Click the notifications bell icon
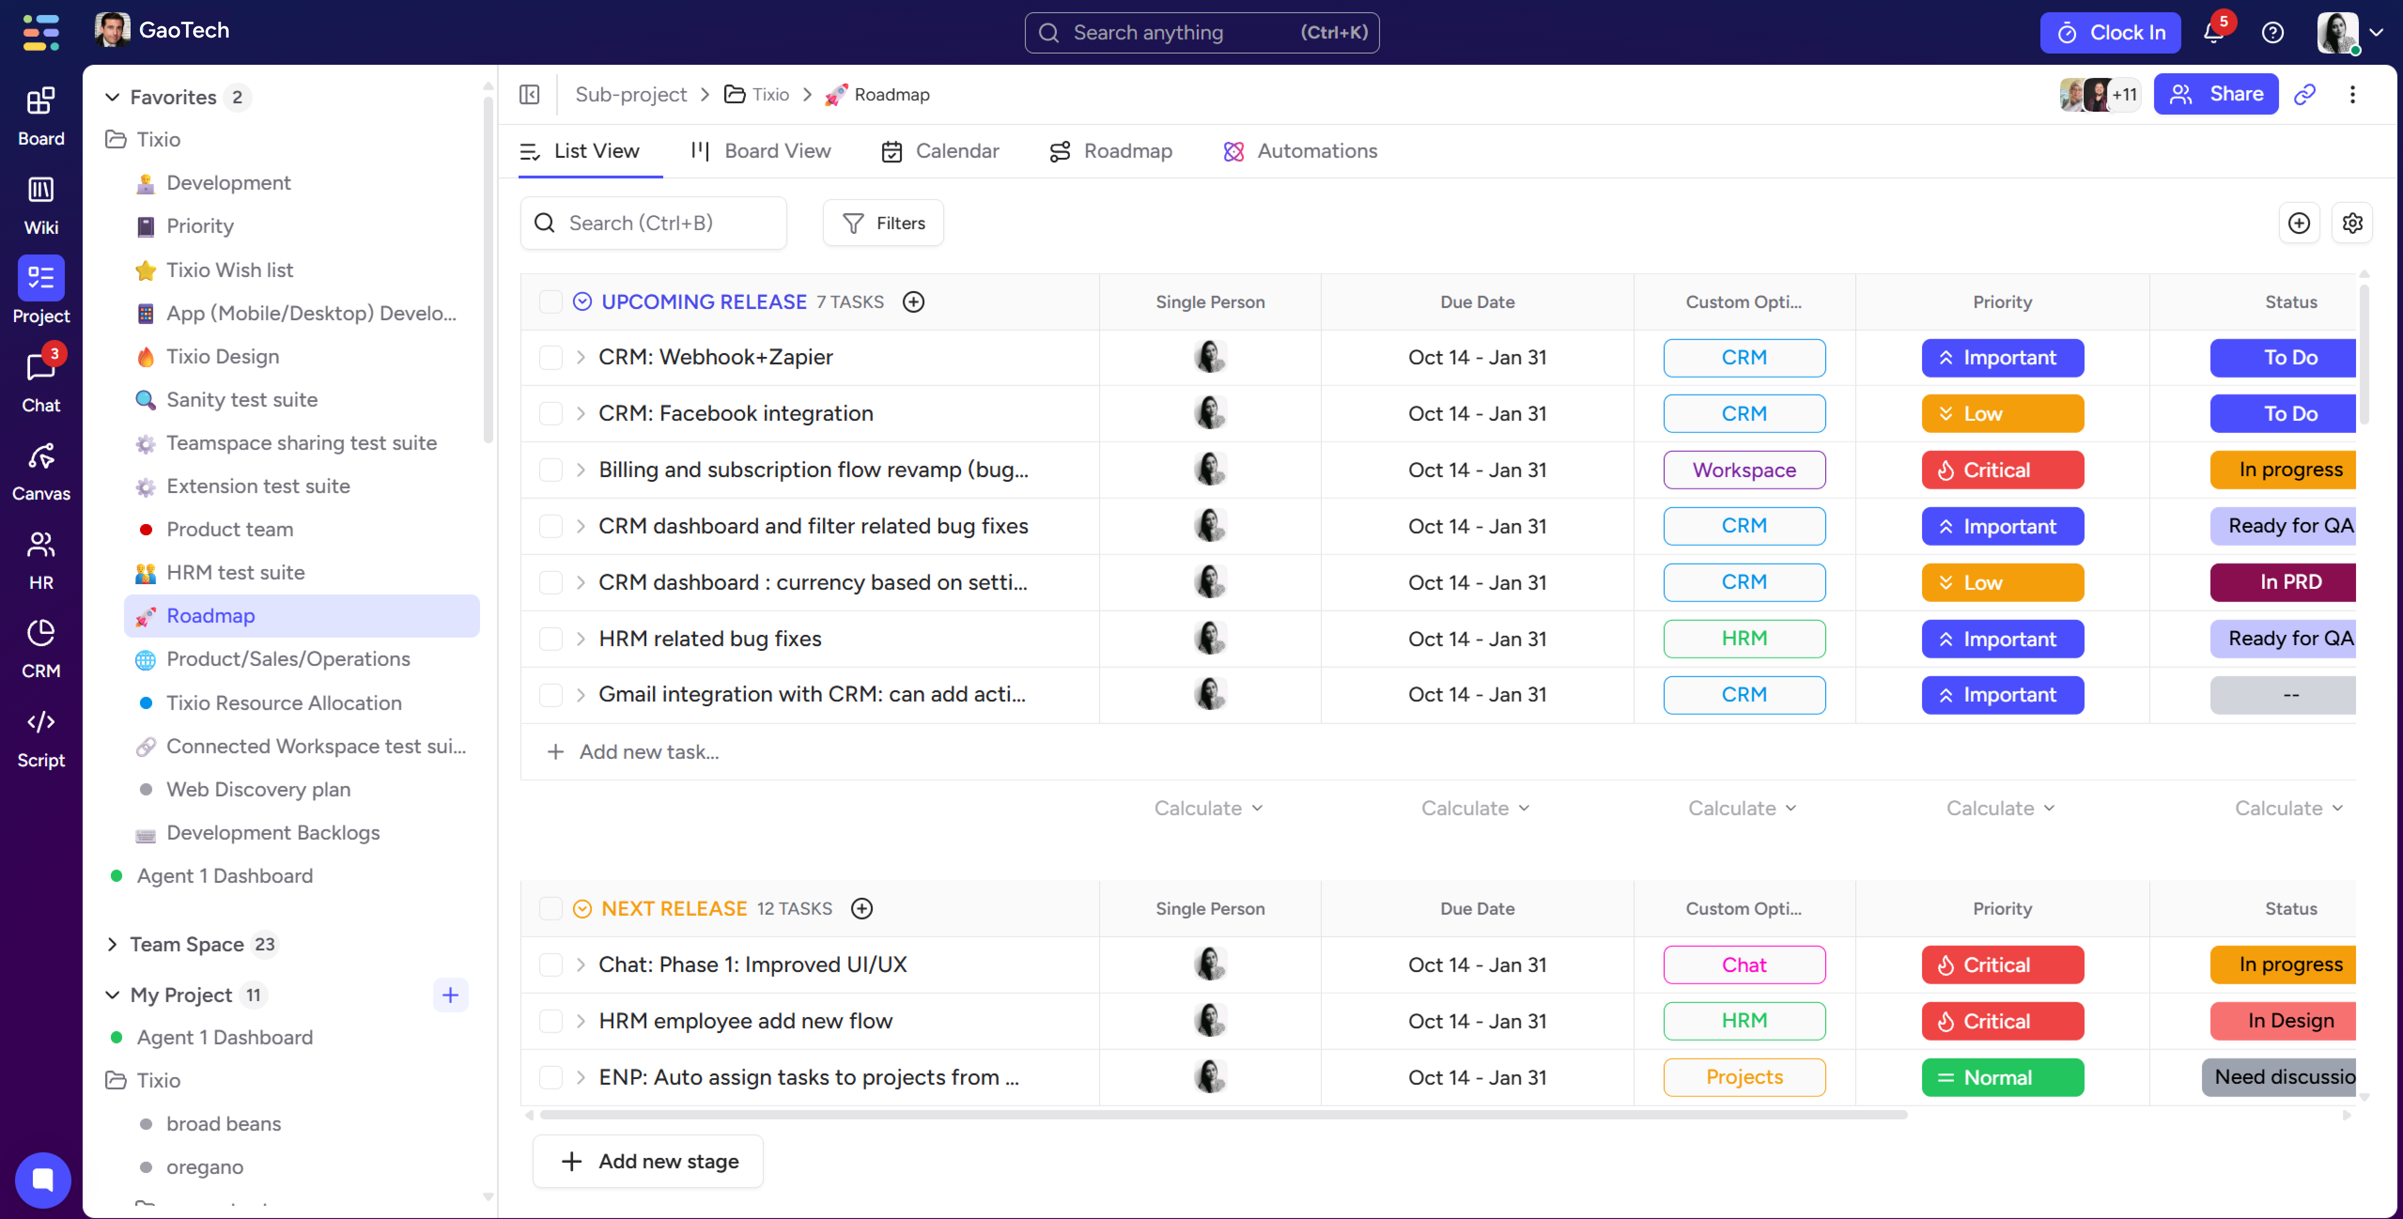The height and width of the screenshot is (1219, 2403). tap(2214, 33)
